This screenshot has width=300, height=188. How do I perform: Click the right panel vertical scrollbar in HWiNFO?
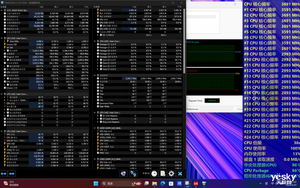tap(184, 41)
